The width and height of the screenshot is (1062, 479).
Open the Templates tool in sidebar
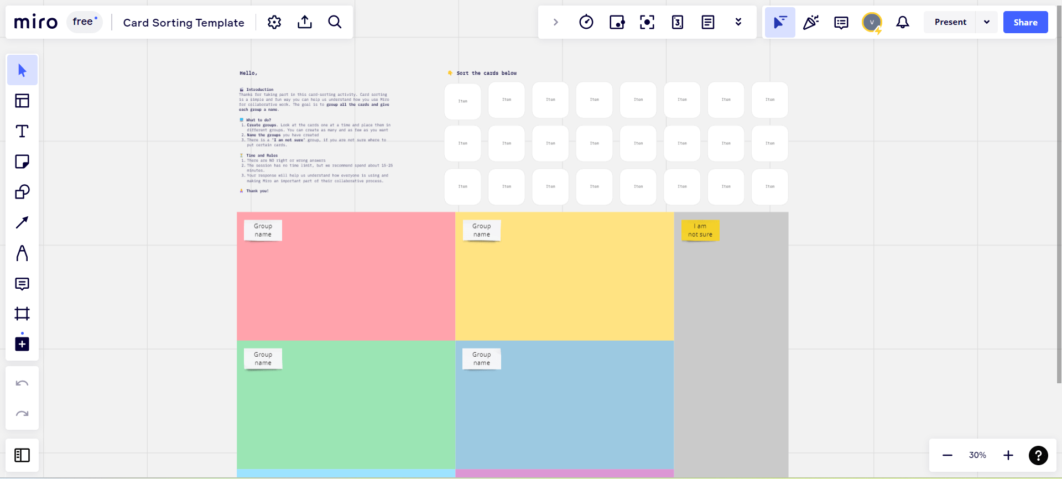point(22,101)
